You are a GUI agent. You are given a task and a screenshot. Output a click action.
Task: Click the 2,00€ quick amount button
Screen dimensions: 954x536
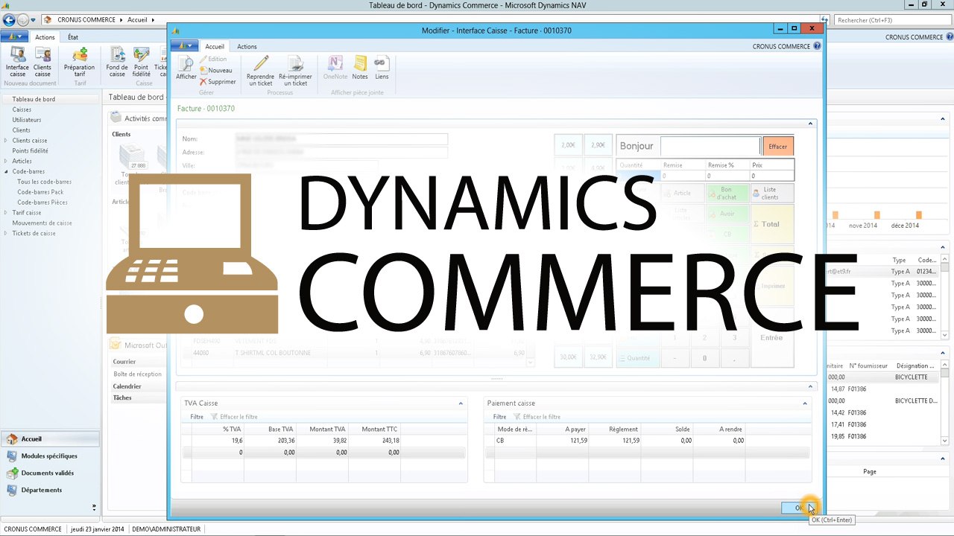[568, 145]
